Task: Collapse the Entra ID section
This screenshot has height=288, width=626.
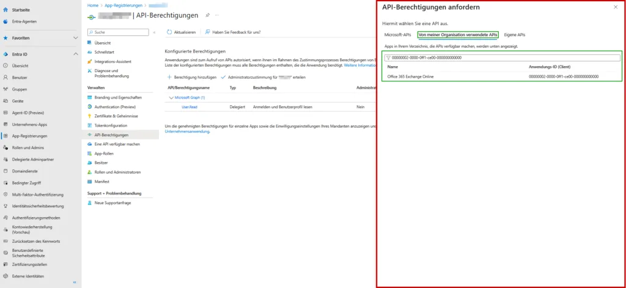Action: pyautogui.click(x=75, y=54)
